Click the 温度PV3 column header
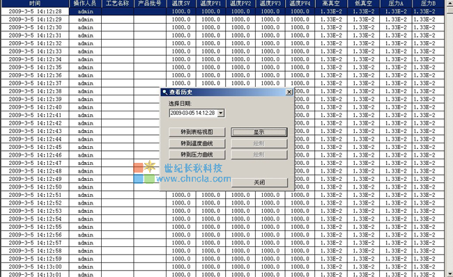Image resolution: width=453 pixels, height=277 pixels. (270, 3)
